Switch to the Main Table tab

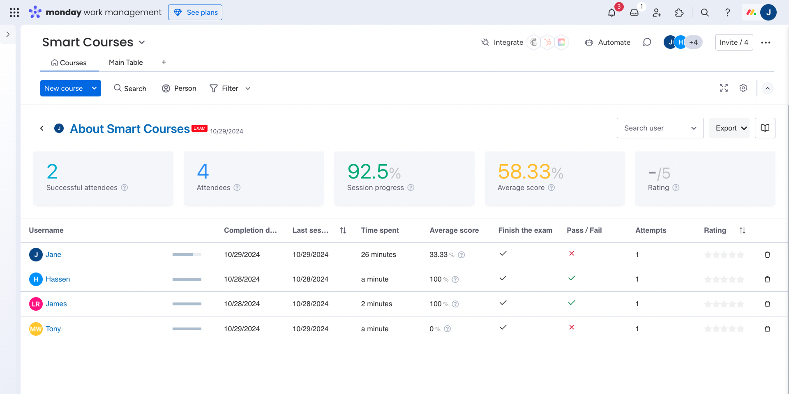(126, 62)
